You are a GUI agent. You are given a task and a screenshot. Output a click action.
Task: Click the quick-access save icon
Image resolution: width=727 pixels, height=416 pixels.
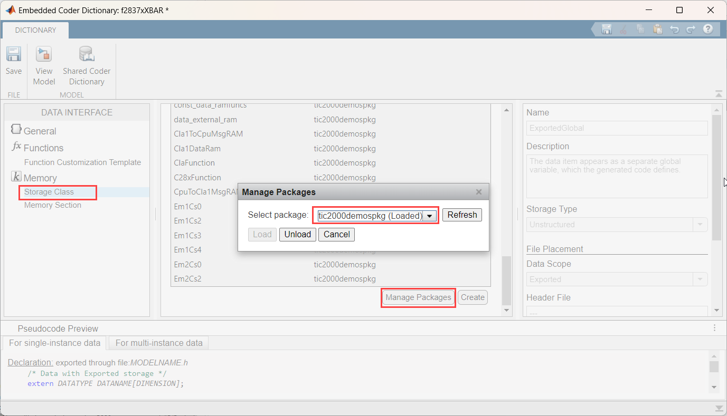coord(607,30)
